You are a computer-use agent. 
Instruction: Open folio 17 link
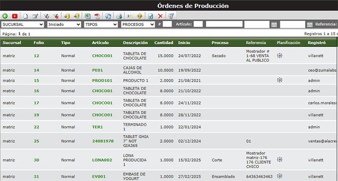pyautogui.click(x=37, y=103)
